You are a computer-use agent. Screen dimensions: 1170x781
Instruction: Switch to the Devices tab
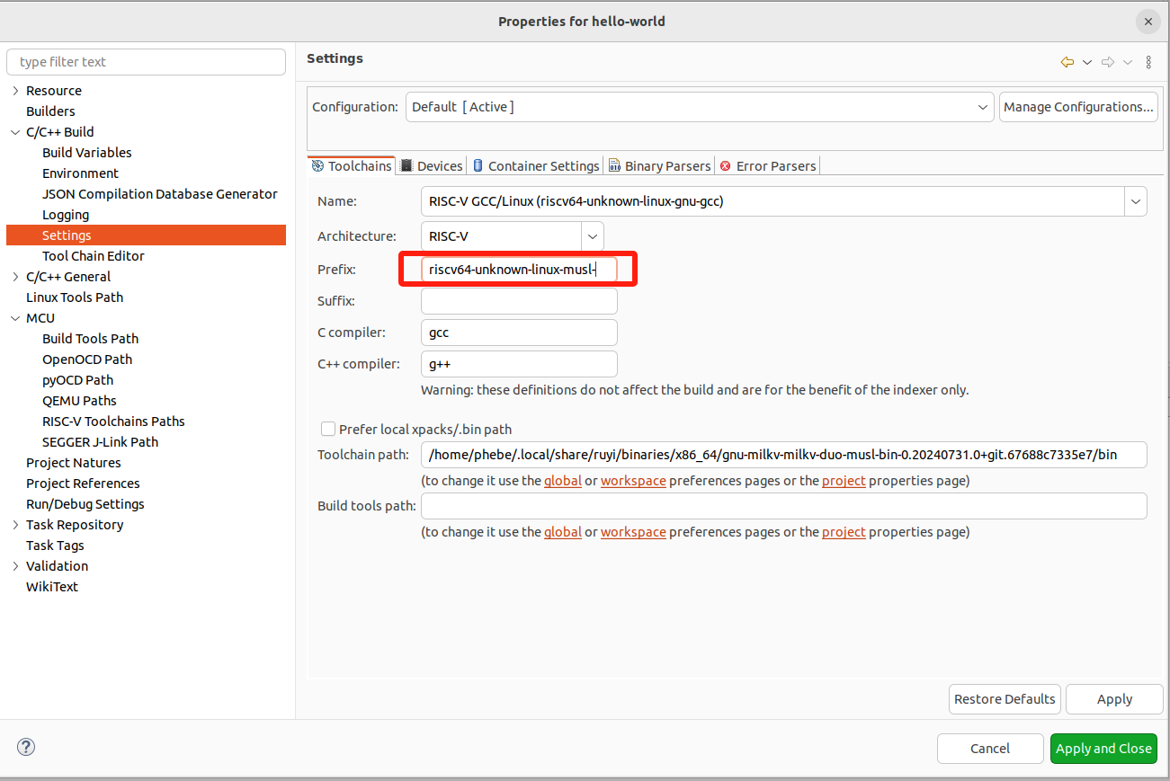pyautogui.click(x=432, y=166)
